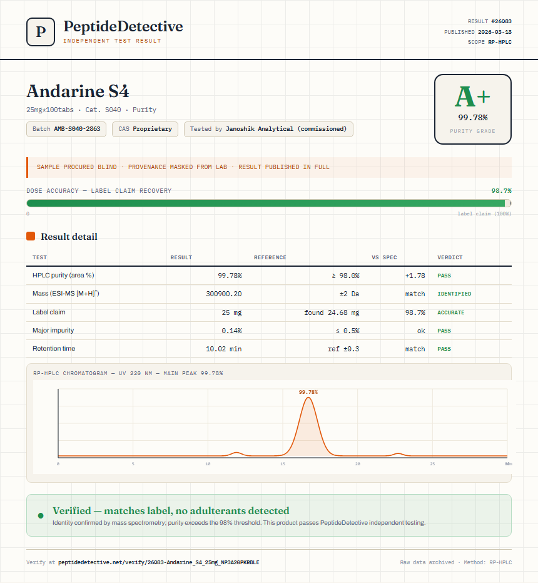Click the Raw data archived footer note
538x583 pixels.
click(x=455, y=562)
